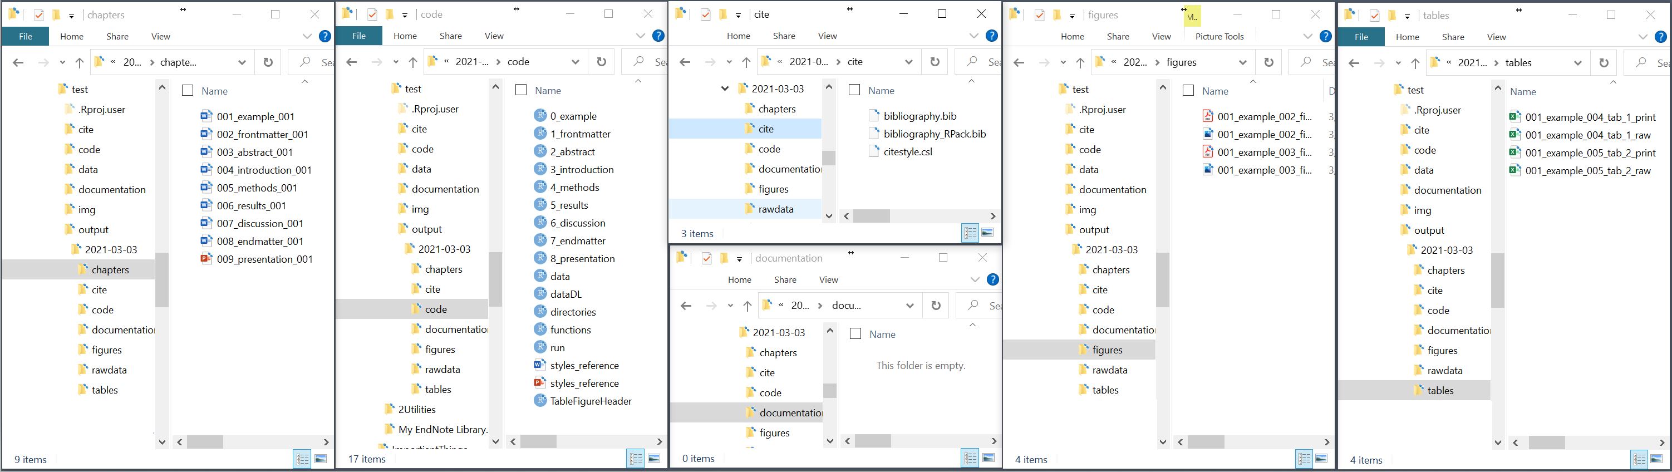Expand the ribbon in figures window
Screen dimensions: 1672x472
[x=1308, y=36]
